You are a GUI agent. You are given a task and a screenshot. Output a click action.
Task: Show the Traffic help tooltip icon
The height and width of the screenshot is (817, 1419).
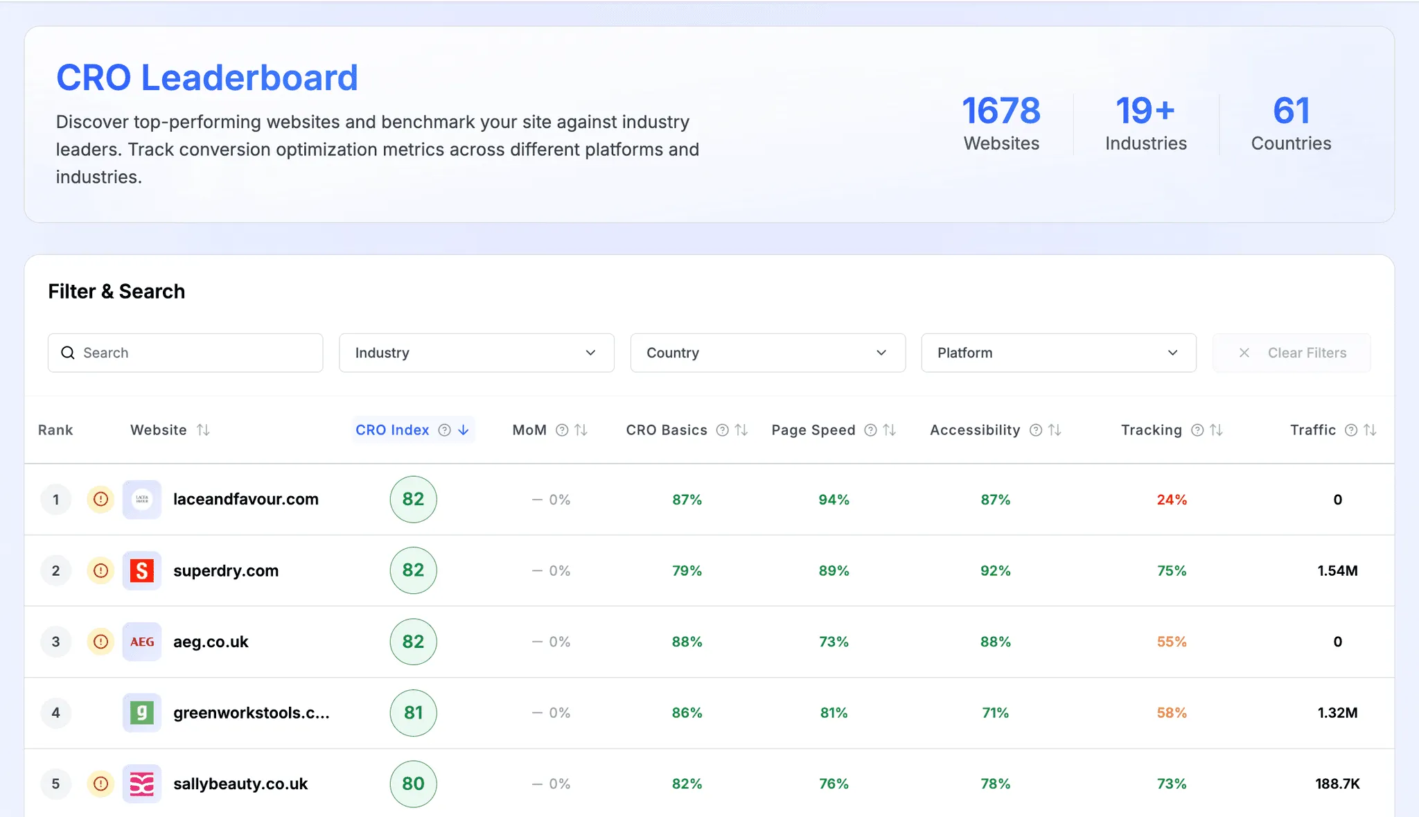tap(1350, 430)
